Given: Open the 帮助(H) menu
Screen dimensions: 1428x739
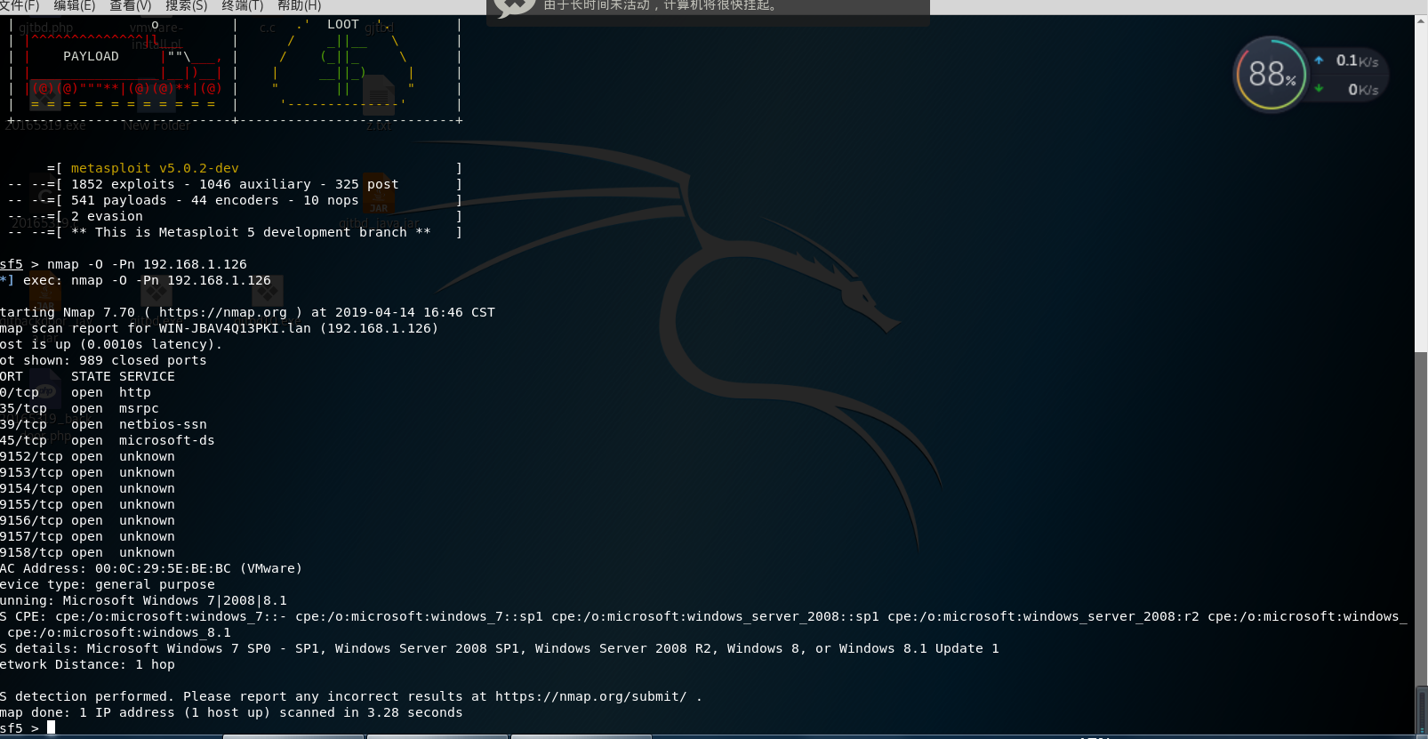Looking at the screenshot, I should (x=299, y=5).
